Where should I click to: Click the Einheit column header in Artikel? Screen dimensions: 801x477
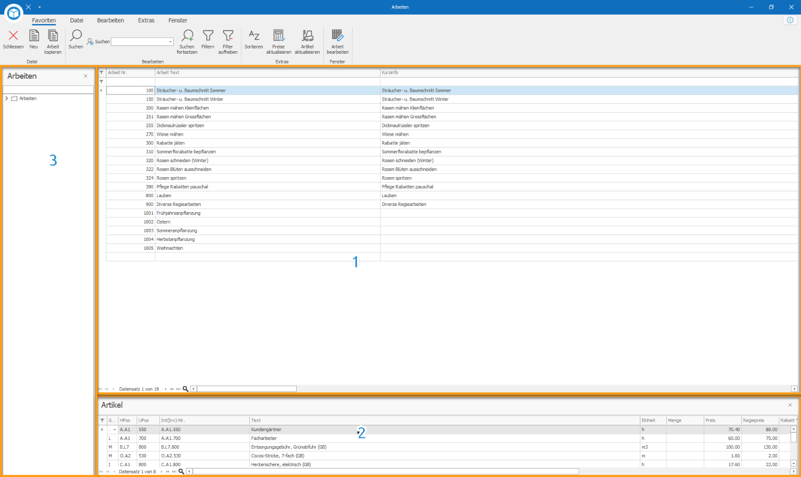(x=653, y=420)
